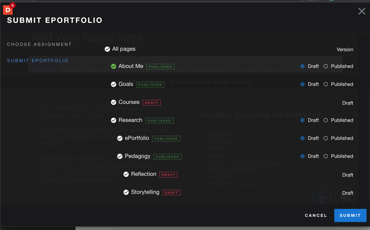
Task: Click the PUBLISHED badge beside Research
Action: [159, 121]
